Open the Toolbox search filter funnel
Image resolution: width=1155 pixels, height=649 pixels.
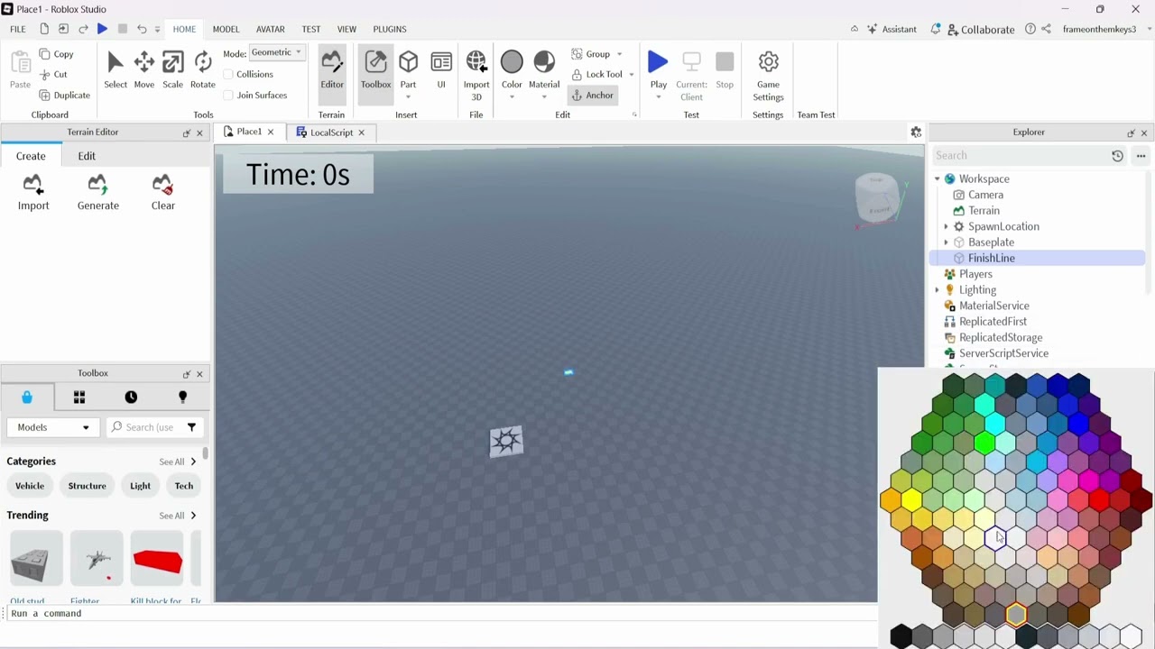(191, 427)
